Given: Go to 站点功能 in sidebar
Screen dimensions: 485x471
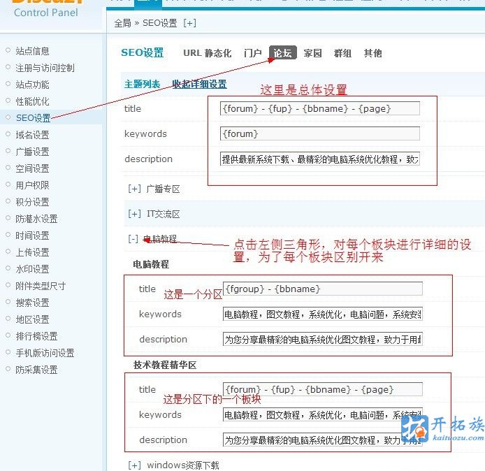Looking at the screenshot, I should click(x=32, y=85).
